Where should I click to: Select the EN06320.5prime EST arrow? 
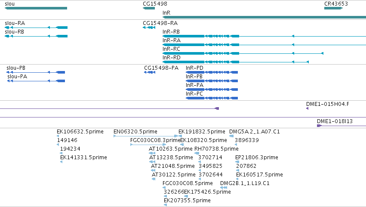(146, 136)
